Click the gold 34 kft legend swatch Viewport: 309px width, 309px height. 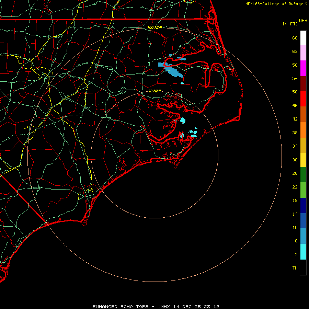(303, 145)
